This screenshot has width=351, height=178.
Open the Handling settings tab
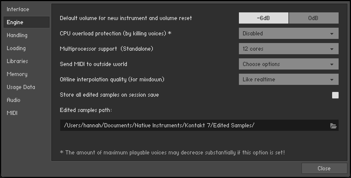(17, 35)
